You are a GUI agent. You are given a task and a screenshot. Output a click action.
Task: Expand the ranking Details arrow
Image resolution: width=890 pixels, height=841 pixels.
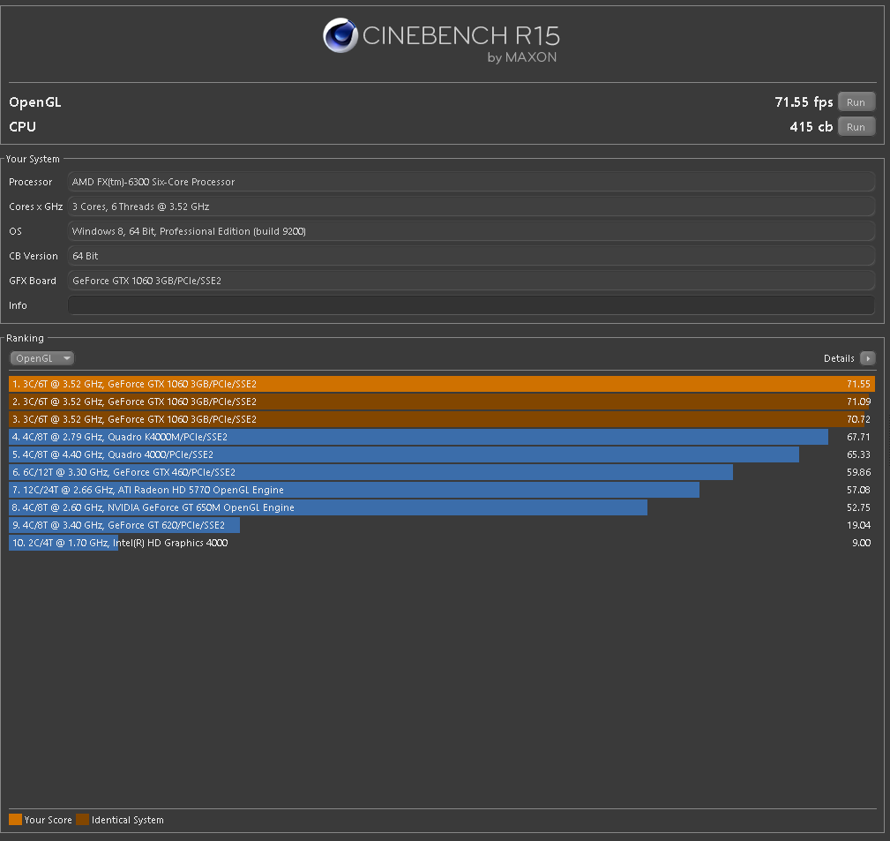tap(867, 358)
